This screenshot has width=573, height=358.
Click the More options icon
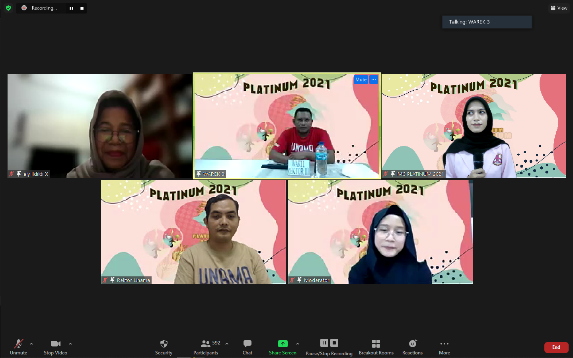coord(444,344)
